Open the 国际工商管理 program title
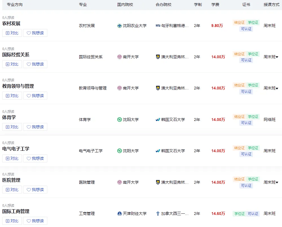 [16, 211]
